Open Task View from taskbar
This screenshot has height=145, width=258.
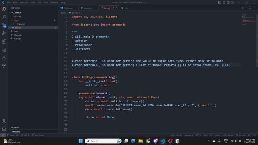pyautogui.click(x=126, y=141)
